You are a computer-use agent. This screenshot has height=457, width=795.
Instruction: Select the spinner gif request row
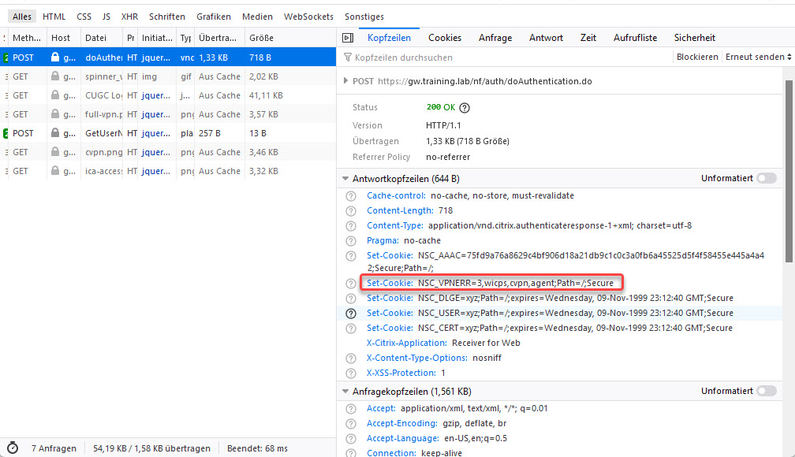168,76
